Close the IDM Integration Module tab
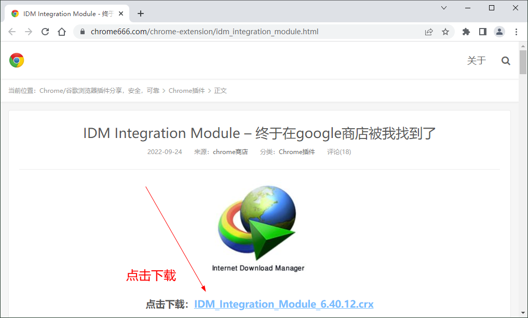The height and width of the screenshot is (318, 528). 121,14
